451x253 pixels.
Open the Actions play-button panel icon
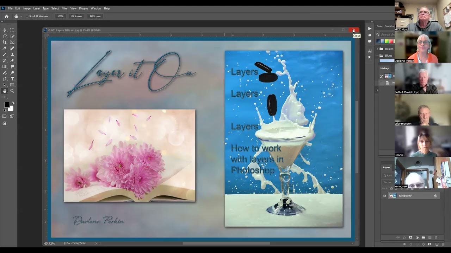tap(370, 28)
